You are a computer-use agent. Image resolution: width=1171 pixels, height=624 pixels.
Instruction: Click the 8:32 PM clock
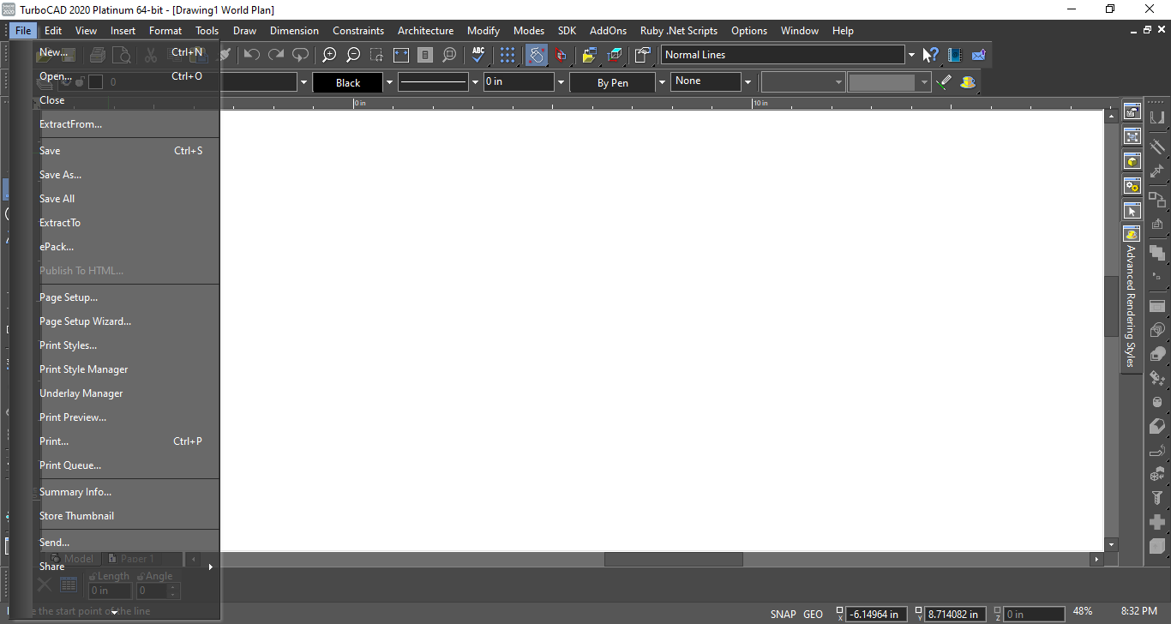pos(1139,612)
